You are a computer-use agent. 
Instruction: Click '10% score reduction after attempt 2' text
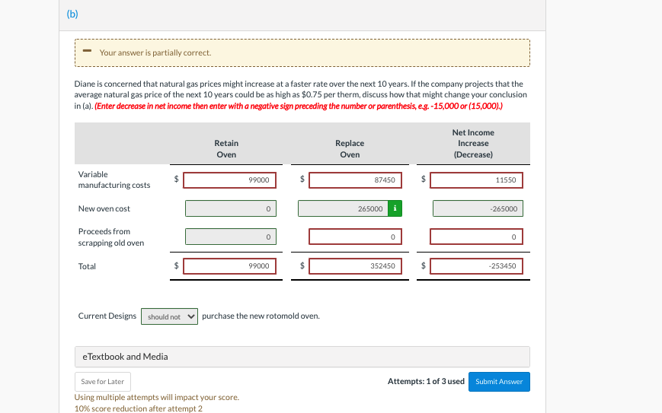coord(139,408)
